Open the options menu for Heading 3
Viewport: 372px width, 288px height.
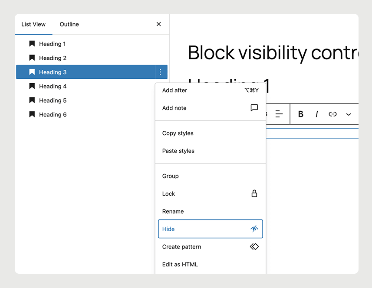[x=160, y=72]
